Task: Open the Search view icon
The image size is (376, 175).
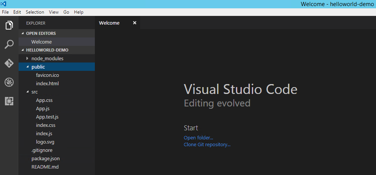Action: 9,44
